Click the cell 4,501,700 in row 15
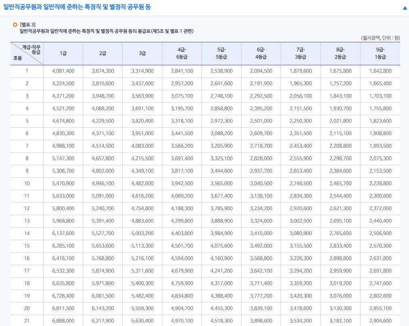This screenshot has width=409, height=326. [x=182, y=246]
